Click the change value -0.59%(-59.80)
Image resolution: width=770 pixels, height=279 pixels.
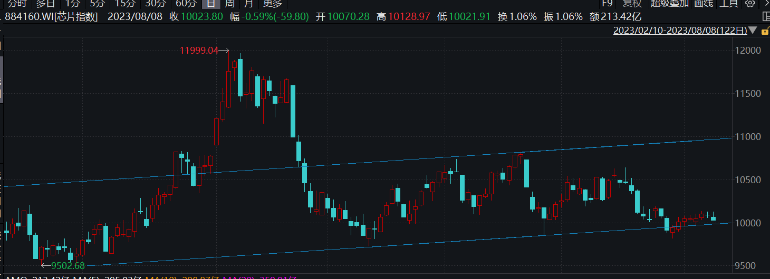pyautogui.click(x=275, y=16)
